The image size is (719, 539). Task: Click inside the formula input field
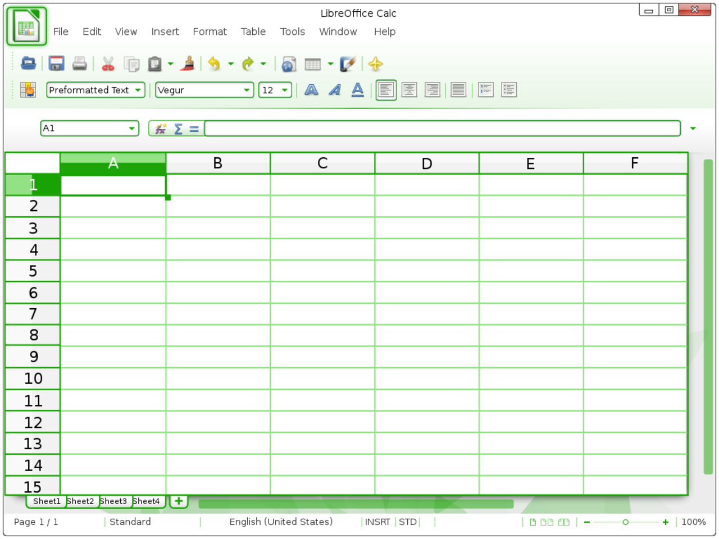442,129
